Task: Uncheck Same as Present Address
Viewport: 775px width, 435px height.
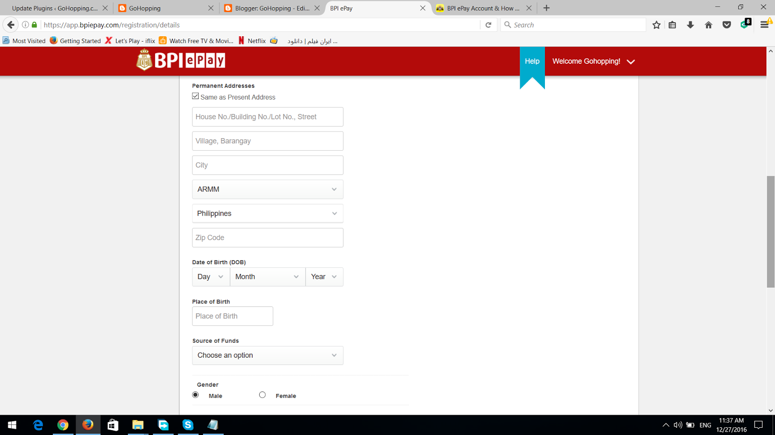Action: pos(195,96)
